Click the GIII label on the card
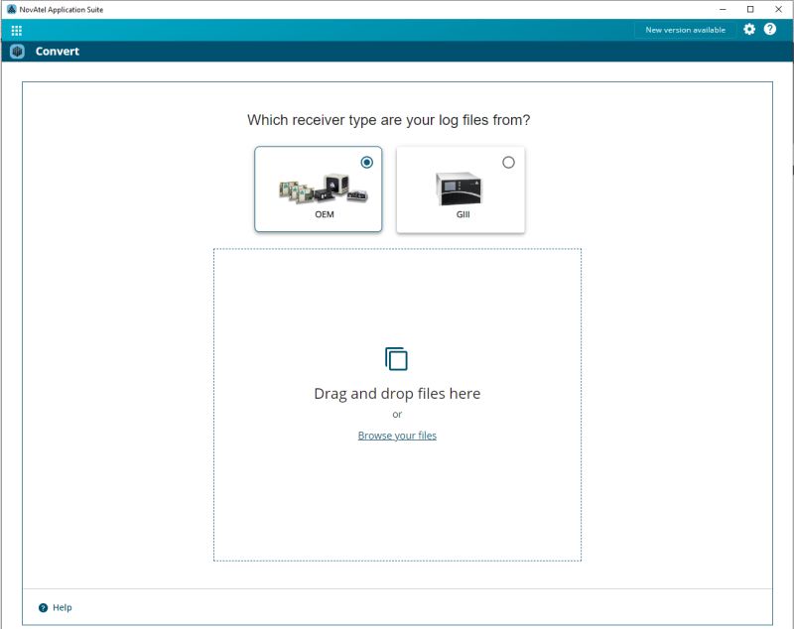Viewport: 794px width, 629px height. pos(463,214)
